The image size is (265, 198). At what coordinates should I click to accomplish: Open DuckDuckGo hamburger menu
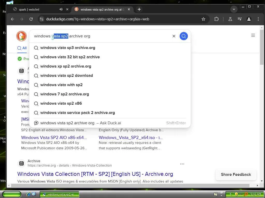253,35
